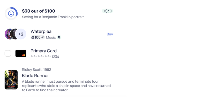The width and height of the screenshot is (211, 97).
Task: Select the 'Saving for a Benjamin Franklin portrait' subtitle
Action: tap(53, 17)
